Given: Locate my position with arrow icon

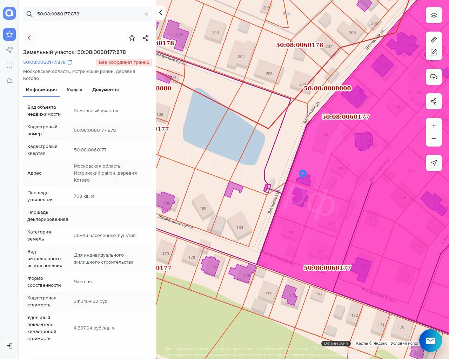Looking at the screenshot, I should (x=434, y=163).
